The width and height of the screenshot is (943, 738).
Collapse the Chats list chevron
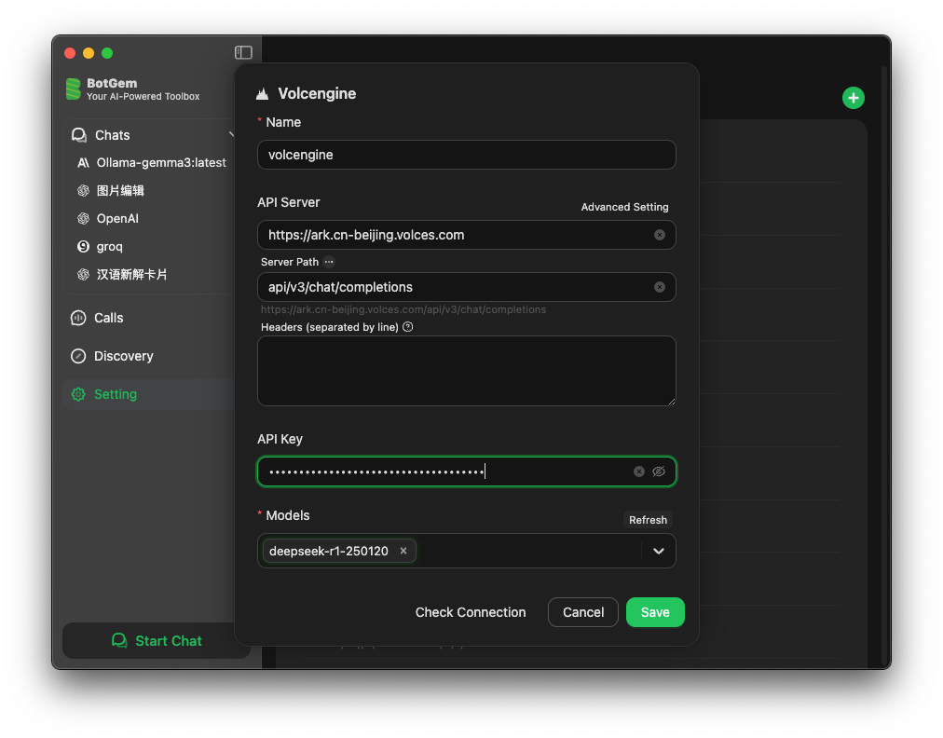pyautogui.click(x=231, y=134)
